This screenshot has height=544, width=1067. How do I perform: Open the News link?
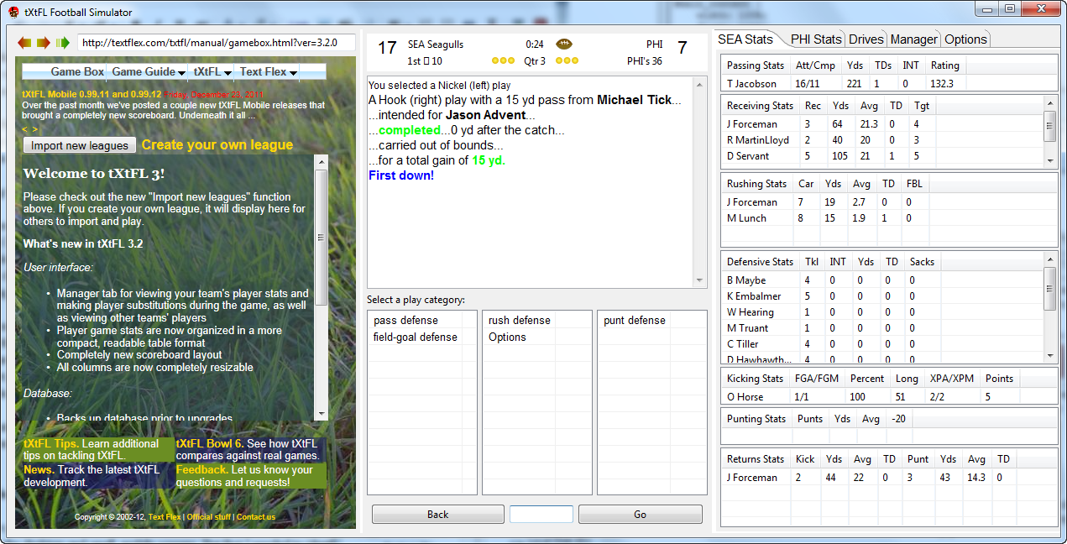click(x=39, y=469)
